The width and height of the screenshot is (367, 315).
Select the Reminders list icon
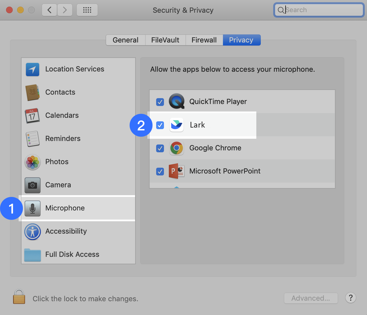(32, 139)
